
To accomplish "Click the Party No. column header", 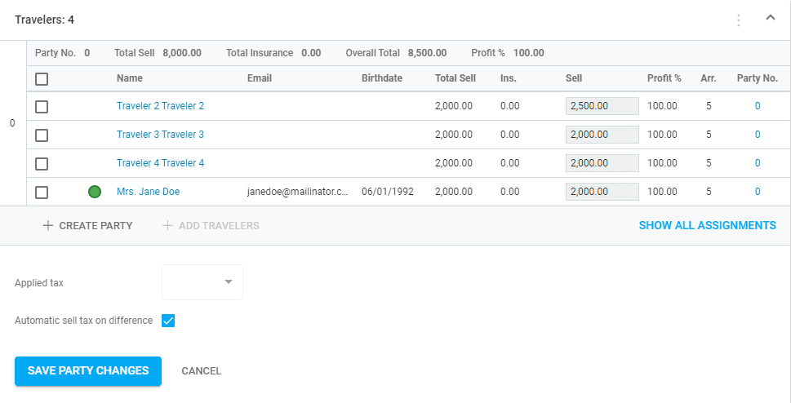I will (x=758, y=78).
